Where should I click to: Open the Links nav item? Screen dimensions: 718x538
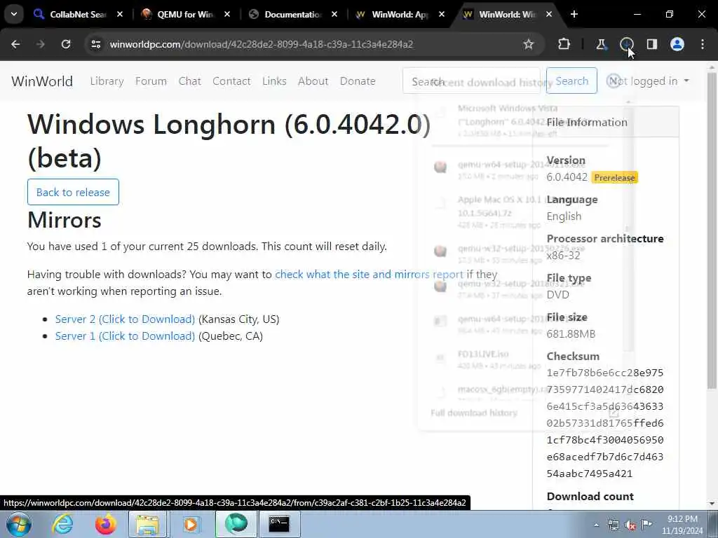pos(274,81)
